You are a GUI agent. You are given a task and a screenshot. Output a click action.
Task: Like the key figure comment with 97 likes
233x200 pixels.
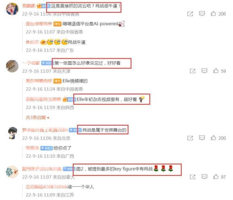coord(216,177)
